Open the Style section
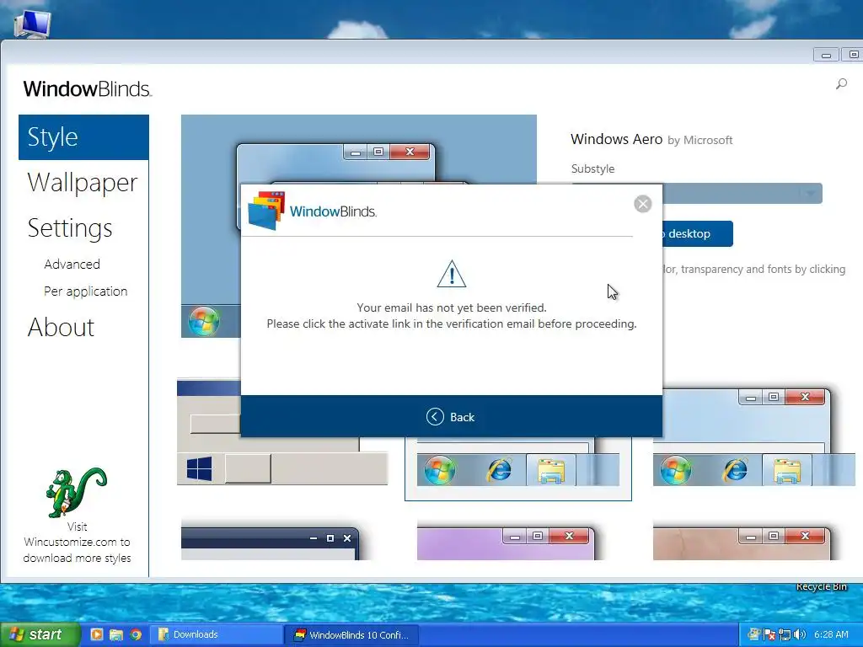Screen dimensions: 863x647 point(83,137)
